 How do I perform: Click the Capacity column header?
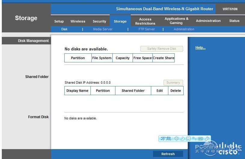coord(123,58)
